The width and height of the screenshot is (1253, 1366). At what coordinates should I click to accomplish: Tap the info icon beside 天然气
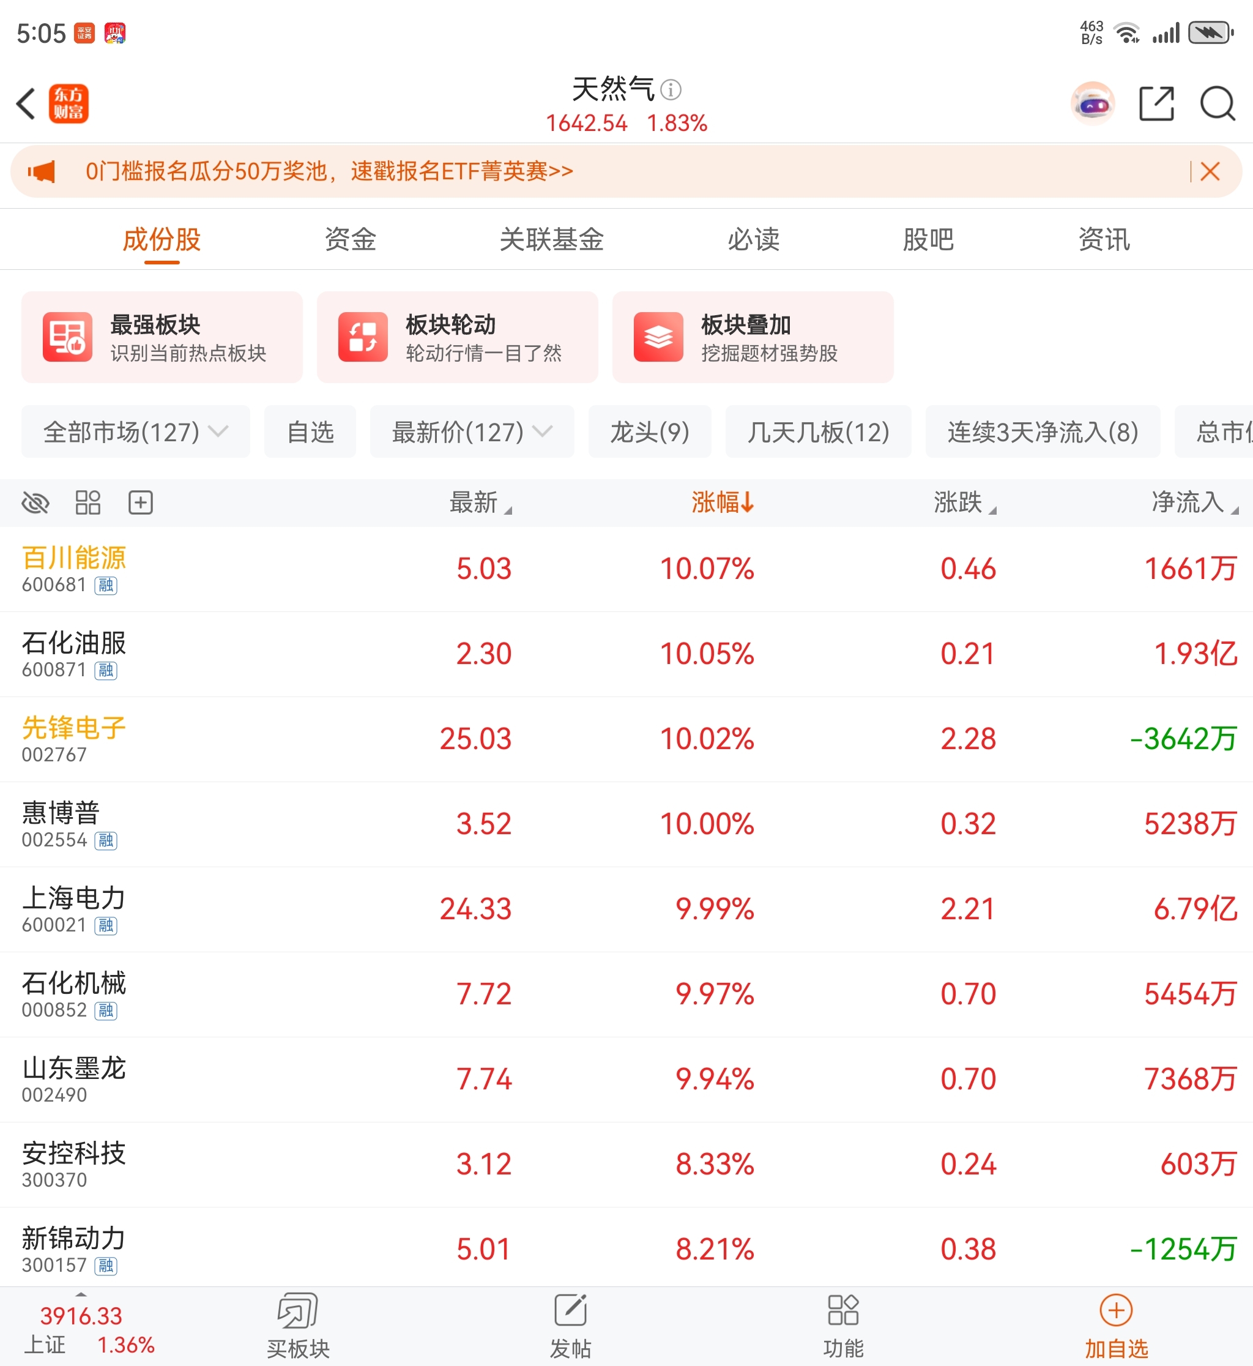671,89
